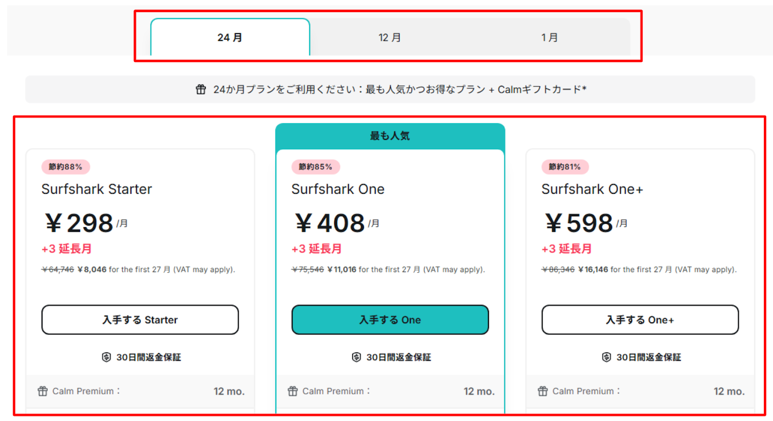Click the Surfshark One+ plan title
Screen dimensions: 773x421
click(x=592, y=189)
